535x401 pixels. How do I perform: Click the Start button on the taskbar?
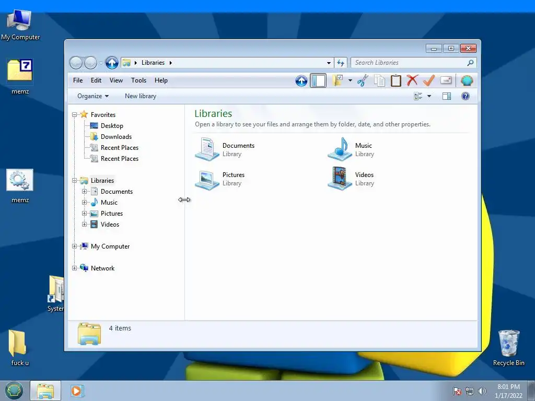click(x=14, y=391)
